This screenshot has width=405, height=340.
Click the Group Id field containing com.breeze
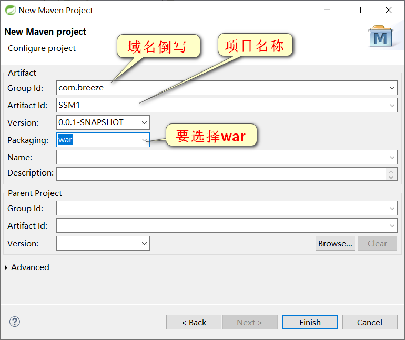pos(227,88)
